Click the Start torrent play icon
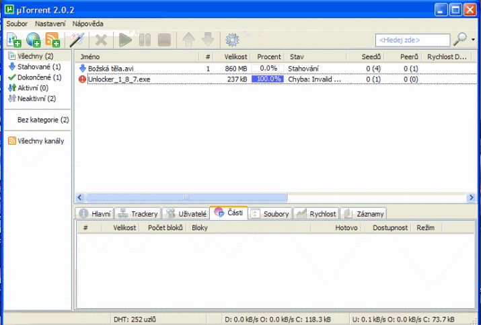 125,40
